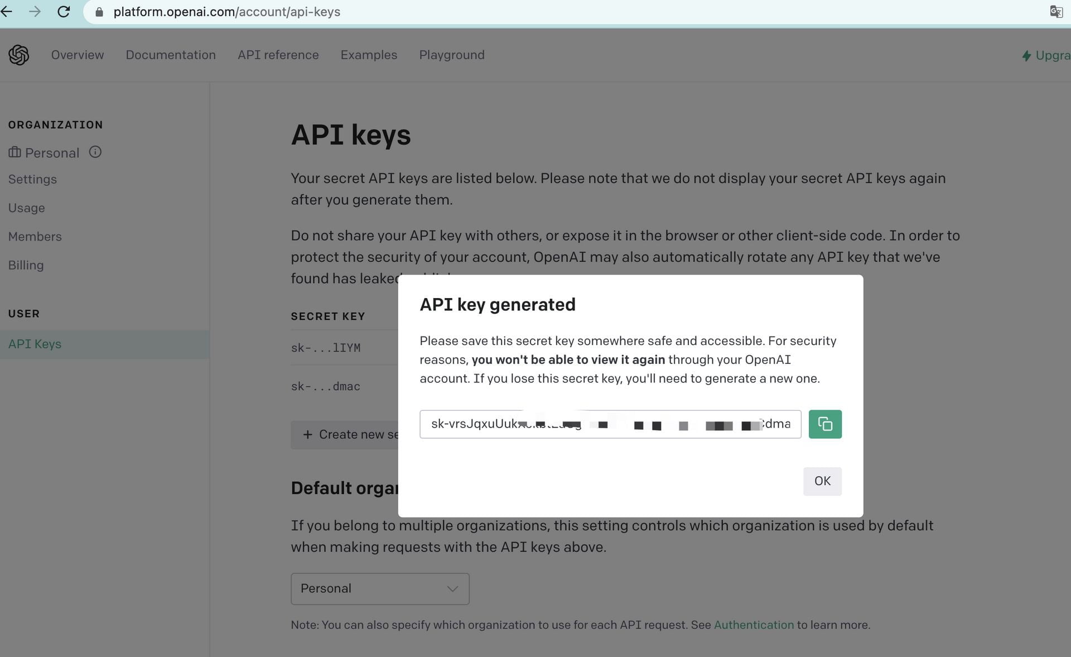The height and width of the screenshot is (657, 1071).
Task: Go forward in browser history
Action: (x=35, y=12)
